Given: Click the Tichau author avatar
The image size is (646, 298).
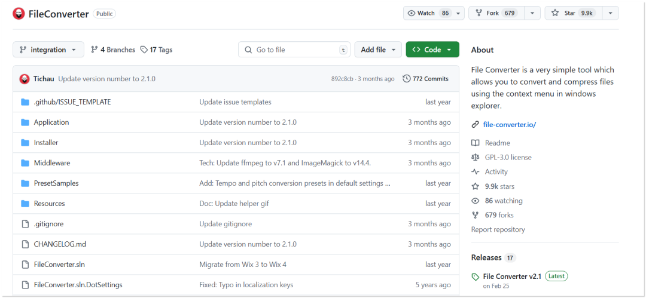Looking at the screenshot, I should point(25,79).
